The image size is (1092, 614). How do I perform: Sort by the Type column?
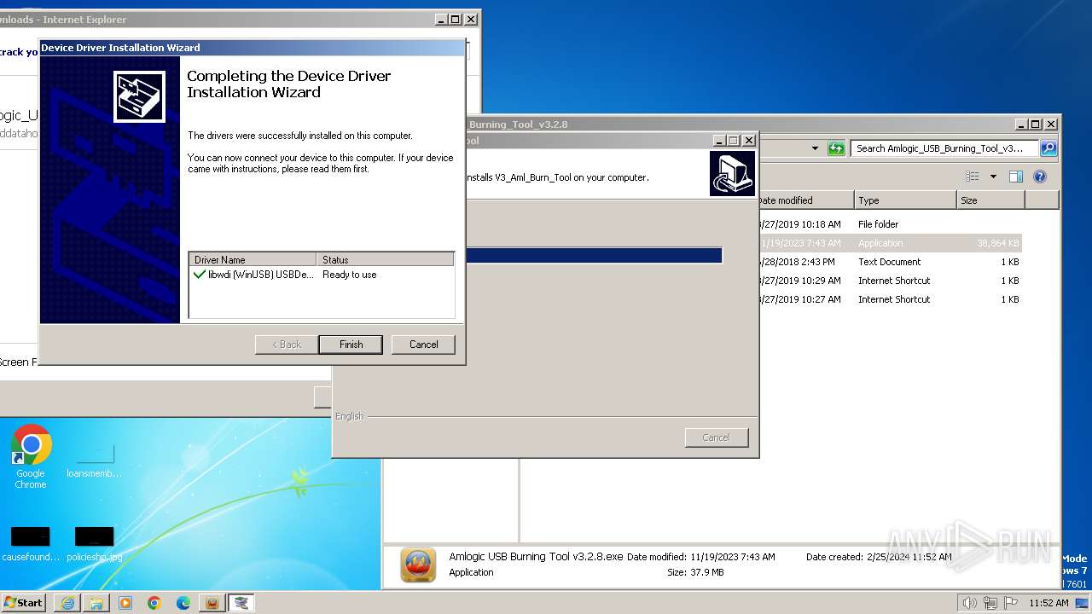[905, 200]
